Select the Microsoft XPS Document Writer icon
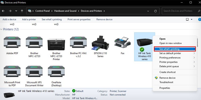 (34, 71)
